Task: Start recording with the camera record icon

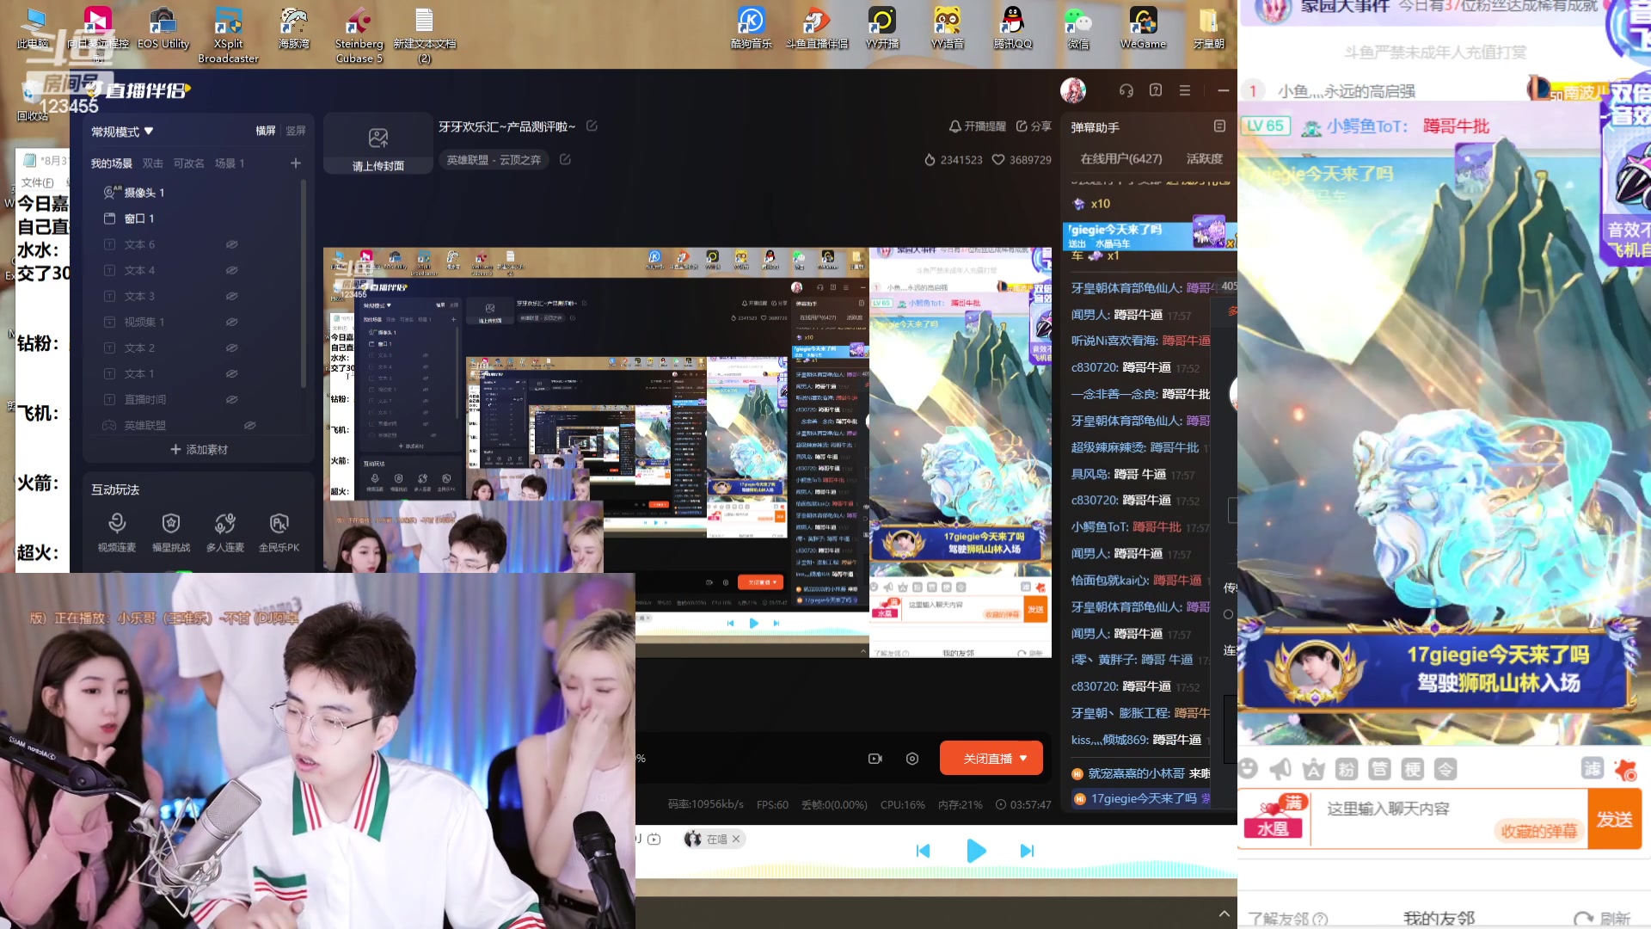Action: 875,759
